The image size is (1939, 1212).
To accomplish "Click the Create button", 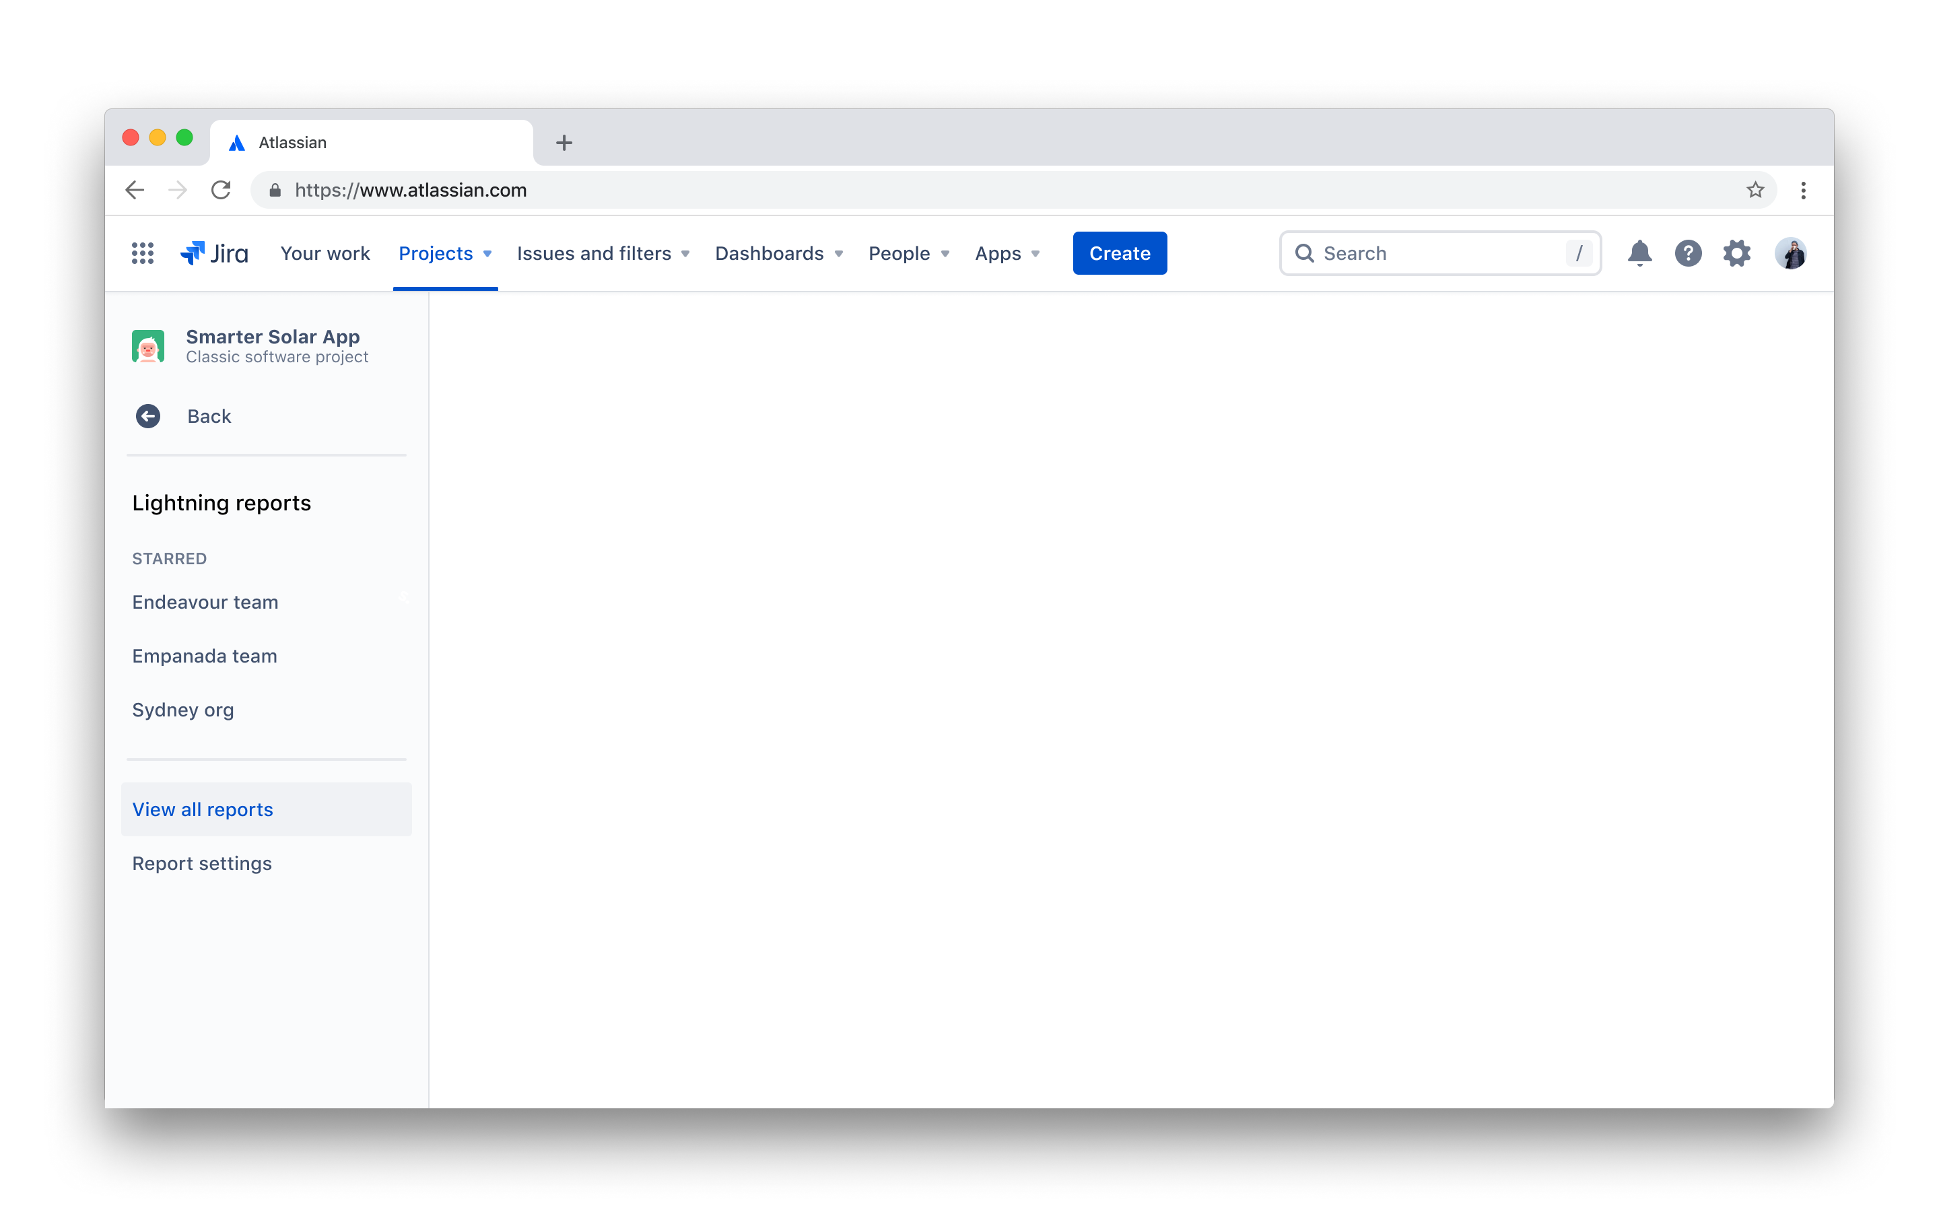I will (1120, 253).
